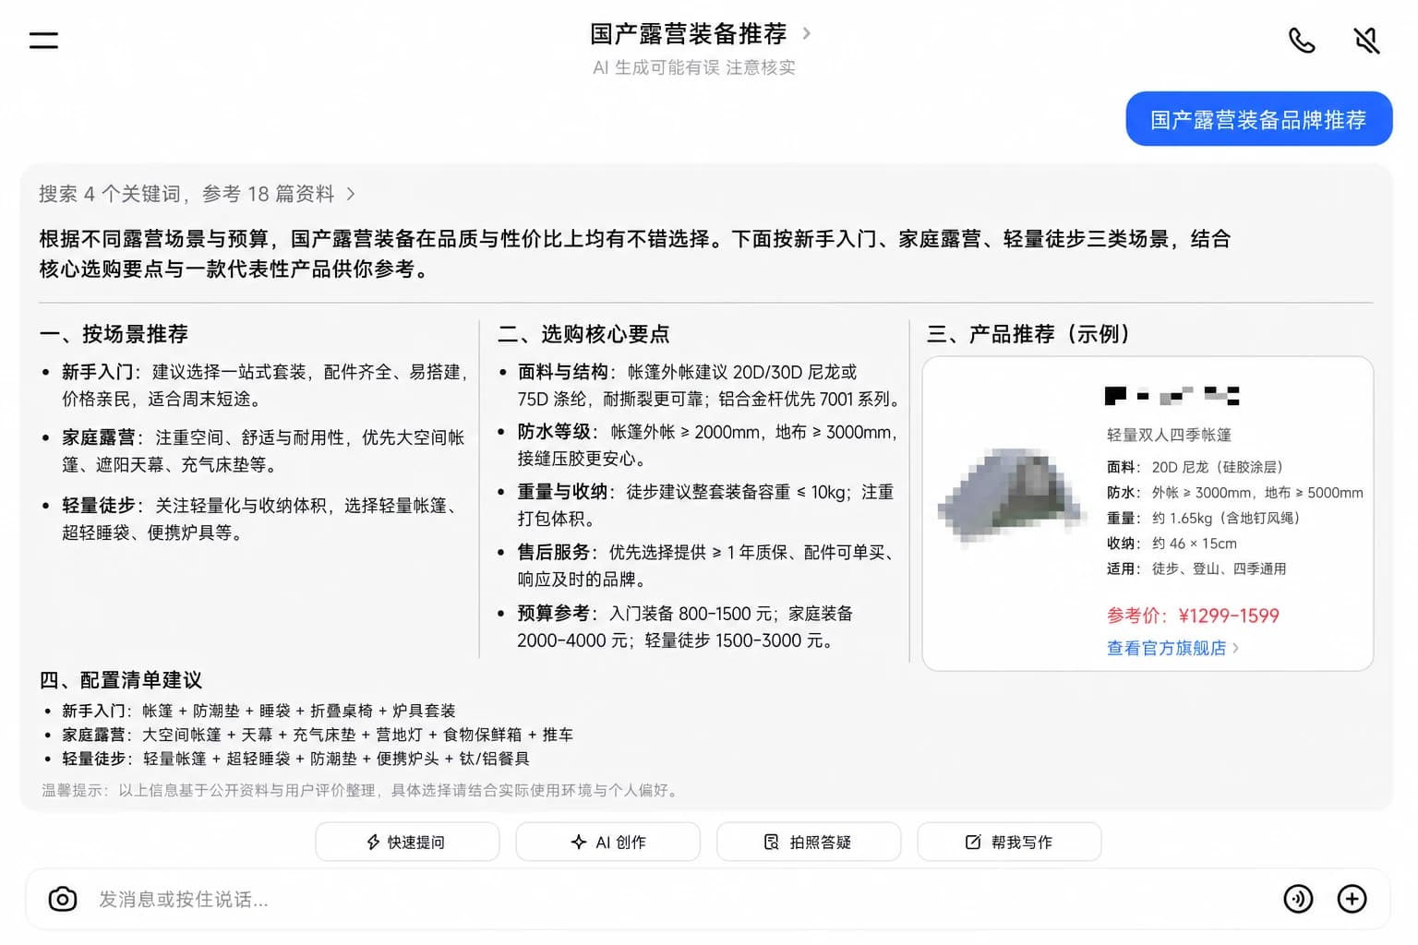Select the 二、选购核心要点 heading
1418x945 pixels.
[583, 334]
